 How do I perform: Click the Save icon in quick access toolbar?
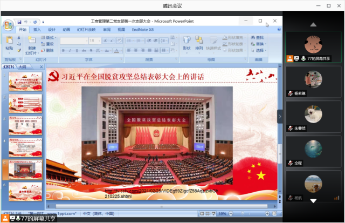coord(20,21)
